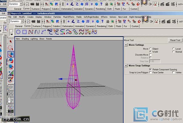Click the red manipulator handle in viewport
Image resolution: width=183 pixels, height=123 pixels.
tap(76, 80)
